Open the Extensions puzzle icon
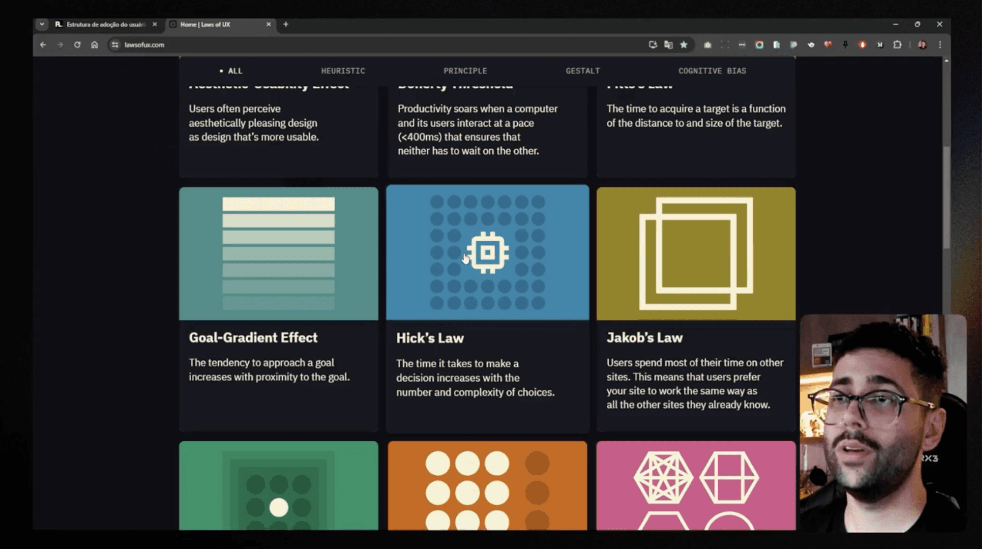This screenshot has height=549, width=982. coord(897,45)
